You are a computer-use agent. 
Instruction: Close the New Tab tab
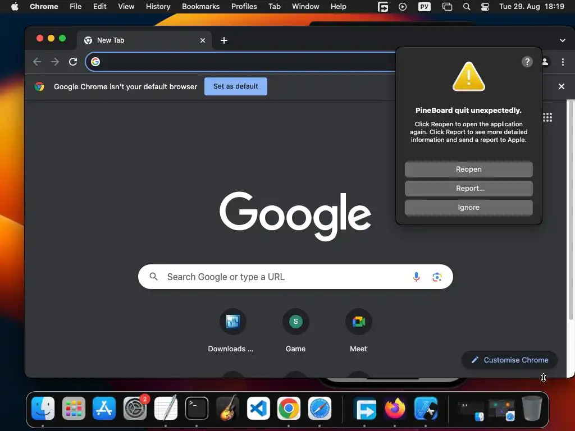(x=203, y=40)
